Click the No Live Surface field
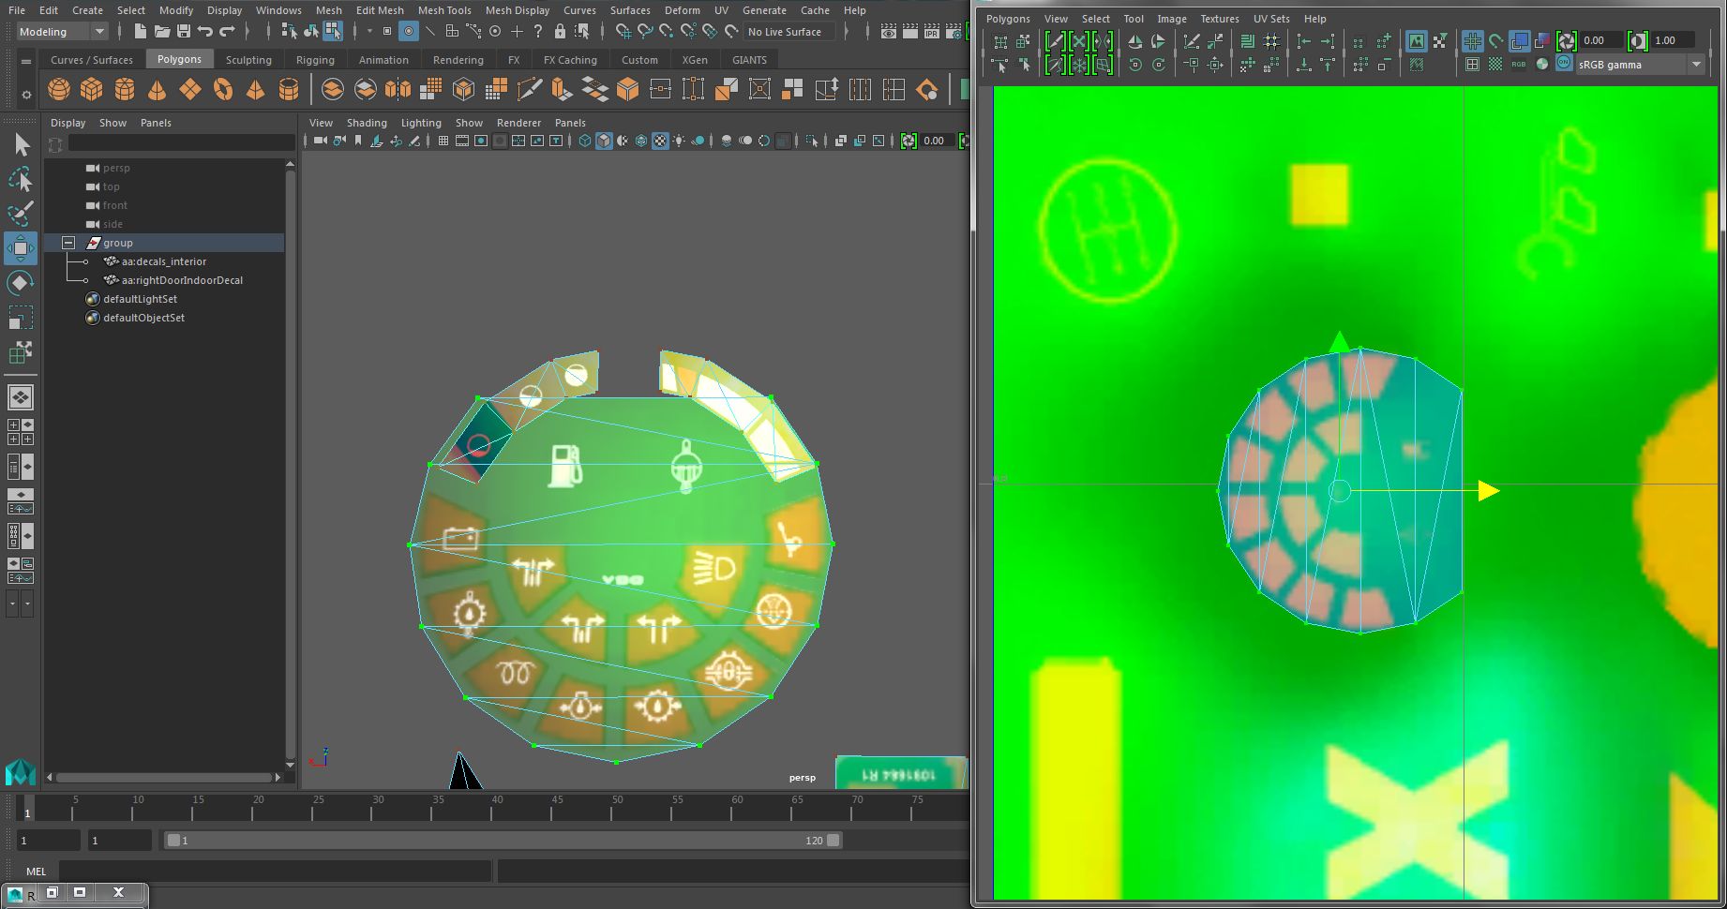The width and height of the screenshot is (1727, 909). pyautogui.click(x=786, y=32)
